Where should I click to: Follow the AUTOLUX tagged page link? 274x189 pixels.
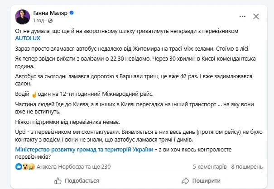[28, 38]
